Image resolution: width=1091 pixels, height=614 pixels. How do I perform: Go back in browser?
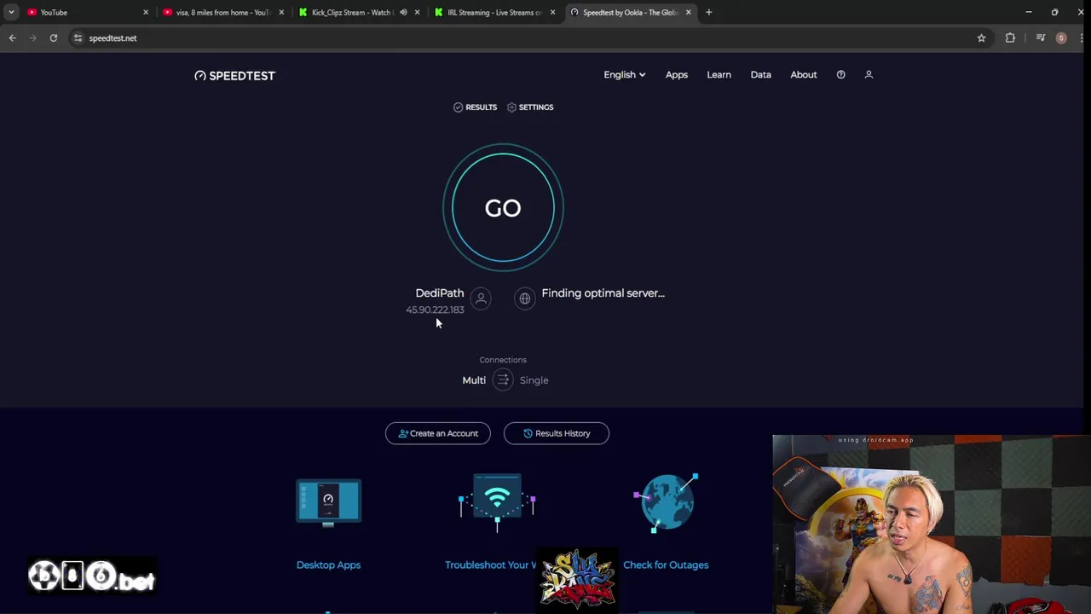13,38
